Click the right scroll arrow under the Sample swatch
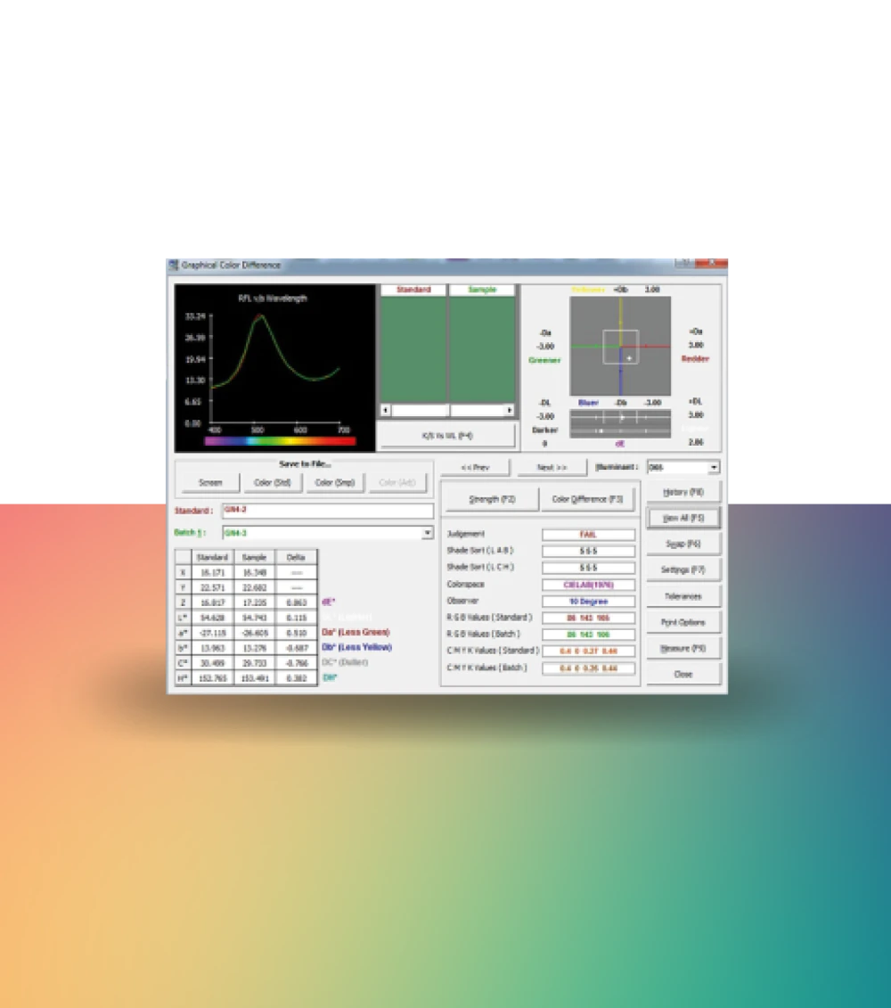The height and width of the screenshot is (1008, 891). click(510, 411)
